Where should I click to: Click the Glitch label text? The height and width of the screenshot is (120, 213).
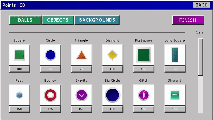144,81
